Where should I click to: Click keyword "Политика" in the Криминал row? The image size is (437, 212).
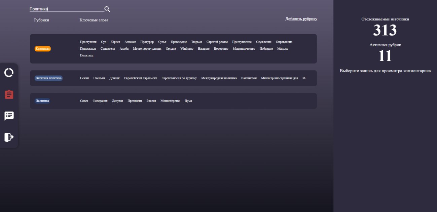[x=87, y=55]
